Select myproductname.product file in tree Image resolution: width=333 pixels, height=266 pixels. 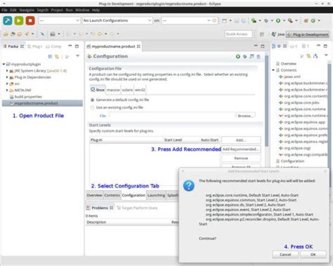click(42, 103)
